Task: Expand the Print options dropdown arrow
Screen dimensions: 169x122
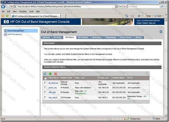Action: (142, 16)
